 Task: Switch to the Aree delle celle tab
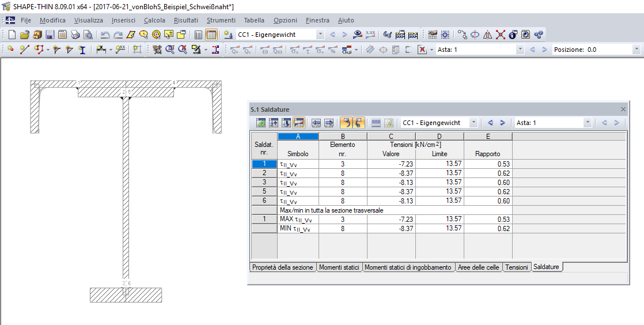tap(479, 267)
